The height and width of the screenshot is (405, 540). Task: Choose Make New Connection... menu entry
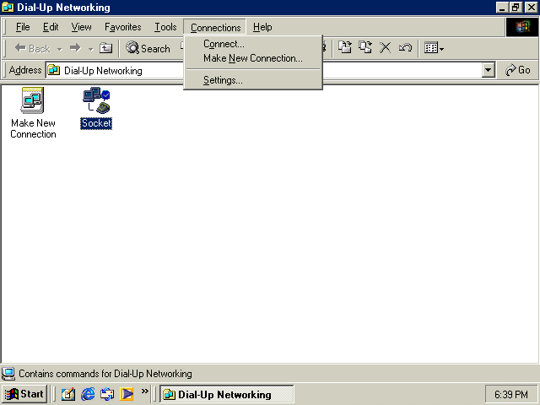253,58
